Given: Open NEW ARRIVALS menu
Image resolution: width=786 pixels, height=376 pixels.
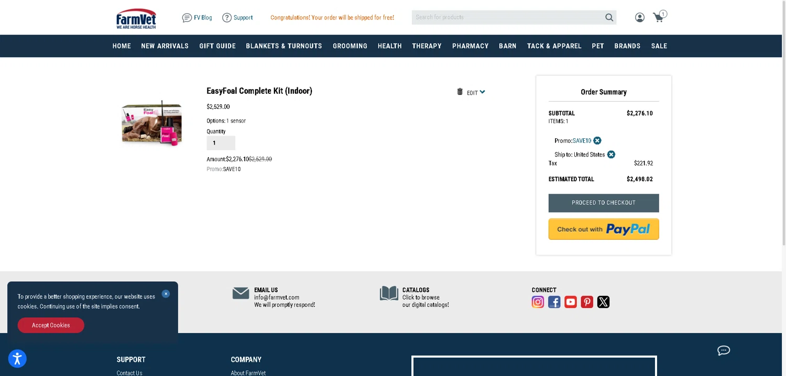Looking at the screenshot, I should coord(165,46).
